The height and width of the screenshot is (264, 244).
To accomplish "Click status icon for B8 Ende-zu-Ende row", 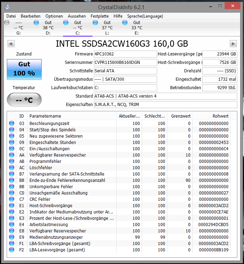I will pyautogui.click(x=12, y=180).
